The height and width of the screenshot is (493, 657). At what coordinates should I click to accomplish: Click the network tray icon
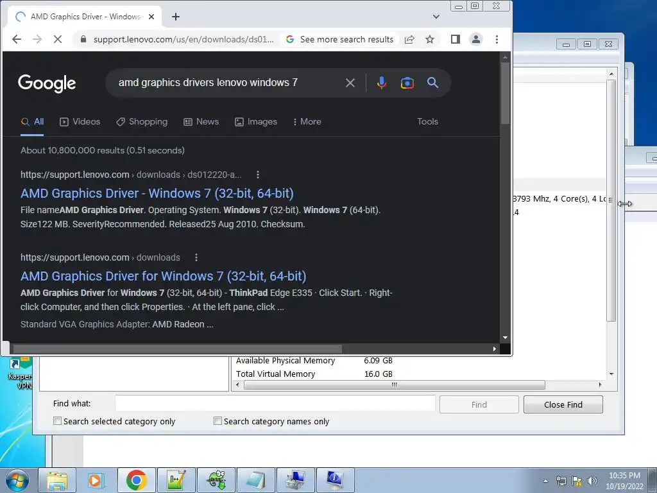click(x=561, y=481)
